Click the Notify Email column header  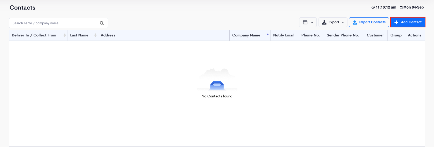[x=284, y=35]
